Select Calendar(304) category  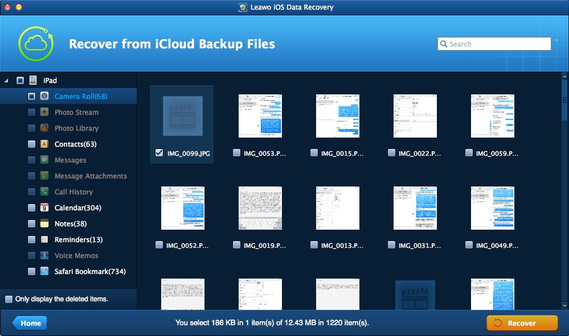(x=77, y=208)
